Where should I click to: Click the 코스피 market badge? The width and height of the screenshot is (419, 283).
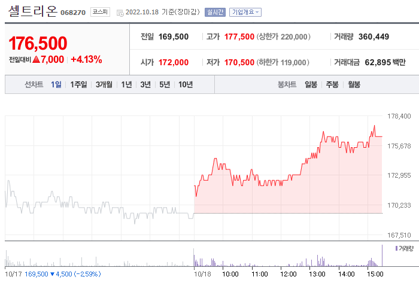(x=100, y=12)
